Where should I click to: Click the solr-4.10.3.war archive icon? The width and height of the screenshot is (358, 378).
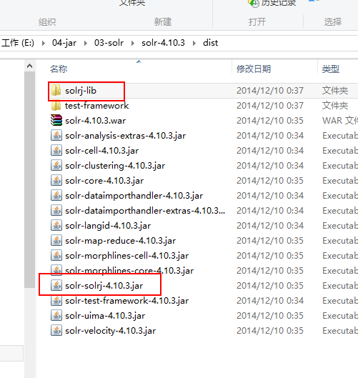click(x=56, y=120)
